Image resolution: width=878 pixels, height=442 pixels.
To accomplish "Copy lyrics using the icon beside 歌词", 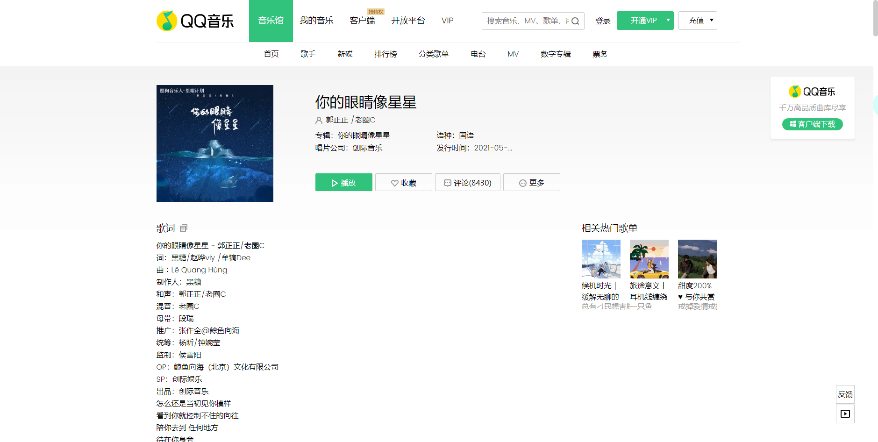I will click(184, 228).
